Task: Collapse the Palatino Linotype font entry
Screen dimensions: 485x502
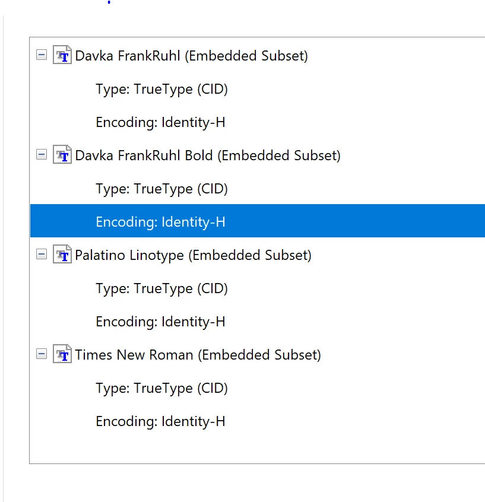Action: [x=41, y=255]
